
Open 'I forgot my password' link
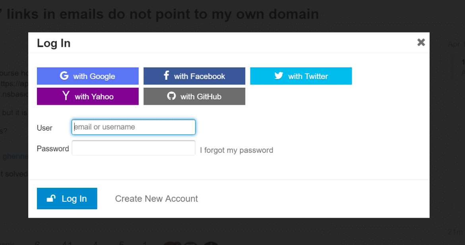pyautogui.click(x=236, y=150)
